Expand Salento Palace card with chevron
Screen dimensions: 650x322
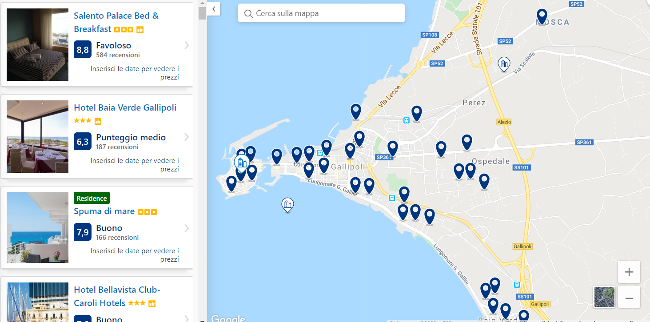pyautogui.click(x=187, y=45)
